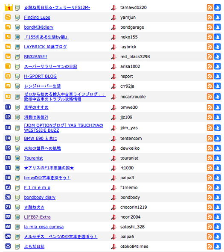Click blue download icon for jjz109
This screenshot has height=252, width=224.
(218, 117)
